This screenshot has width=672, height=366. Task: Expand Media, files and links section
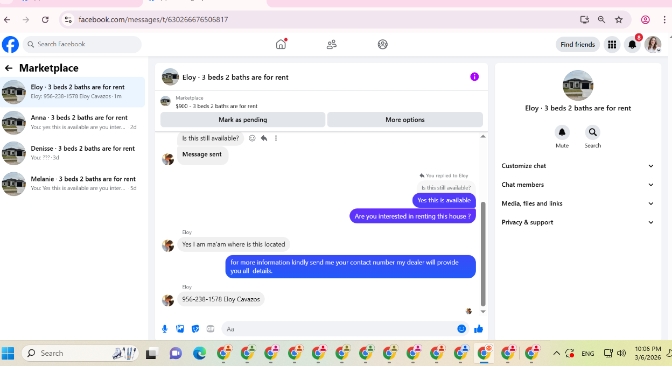(x=578, y=203)
